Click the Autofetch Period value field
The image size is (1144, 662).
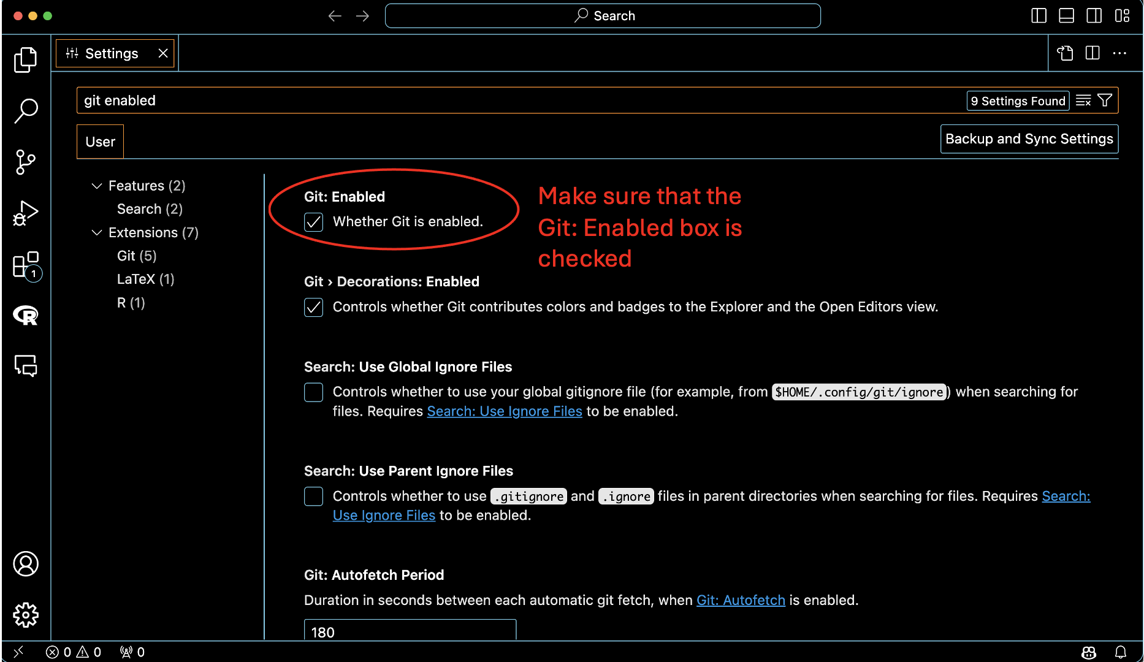coord(410,631)
